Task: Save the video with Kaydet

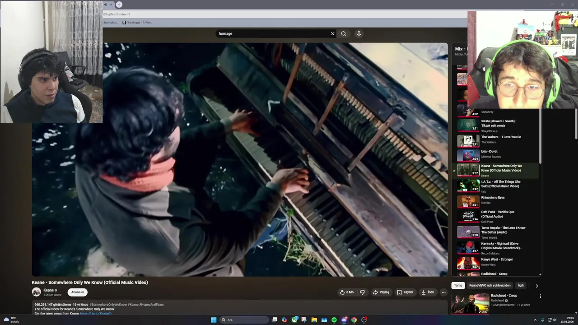Action: [405, 292]
